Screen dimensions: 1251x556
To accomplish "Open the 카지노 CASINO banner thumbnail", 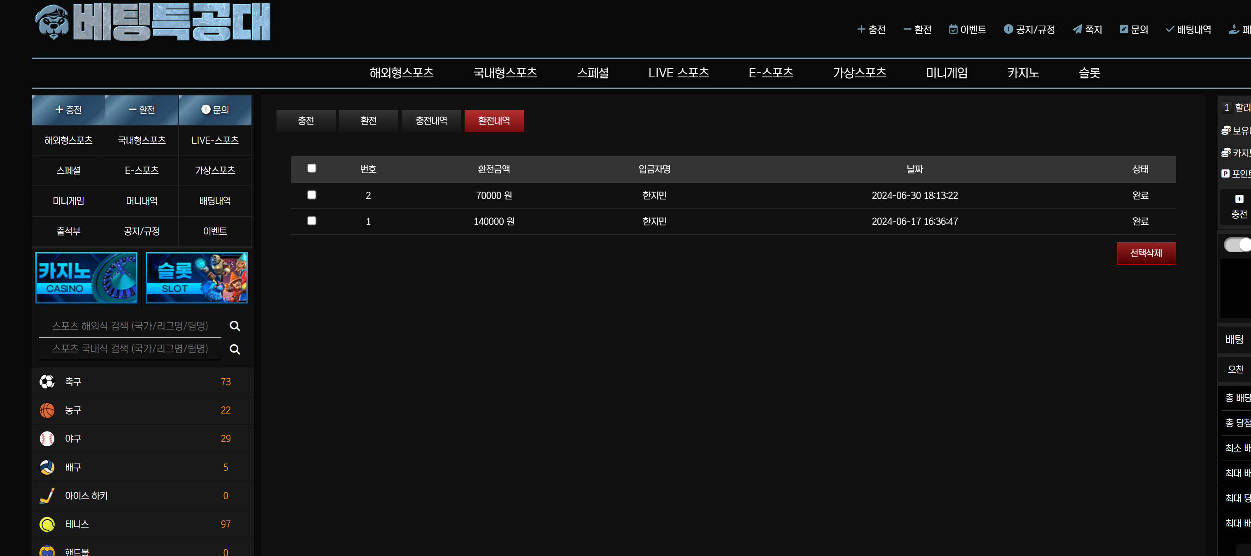I will tap(86, 278).
